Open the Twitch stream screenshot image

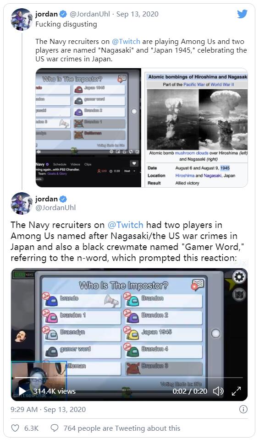[x=88, y=127]
